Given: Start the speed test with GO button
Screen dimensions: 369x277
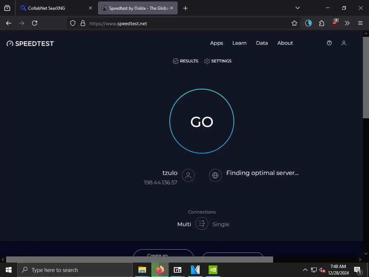Looking at the screenshot, I should (x=202, y=121).
